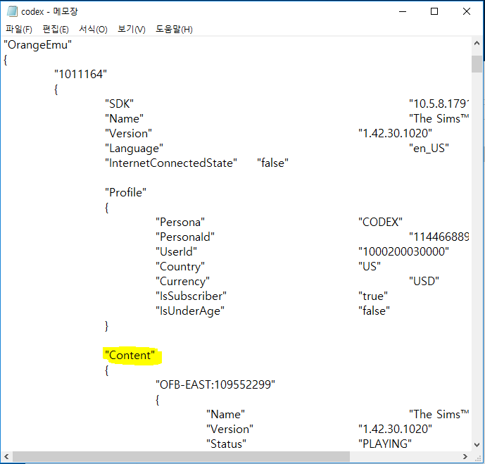Click the "10.5.8.179" SDK value
This screenshot has height=464, width=485.
coord(439,104)
